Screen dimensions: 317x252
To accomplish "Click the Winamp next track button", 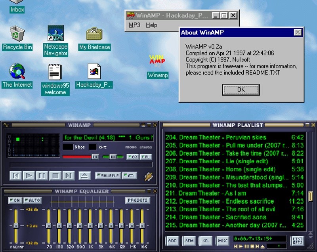I will tap(69, 176).
